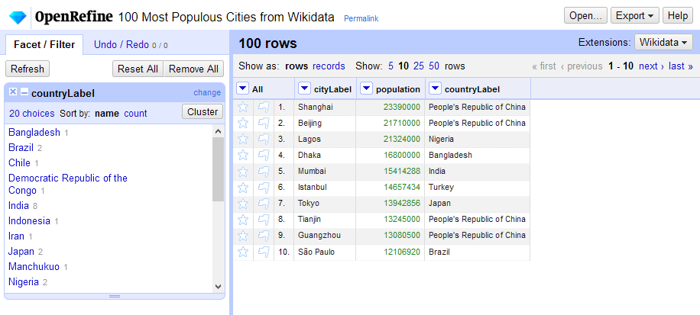Select Democratic Republic of the Congo facet
Screen dimensions: 700x315
[68, 185]
